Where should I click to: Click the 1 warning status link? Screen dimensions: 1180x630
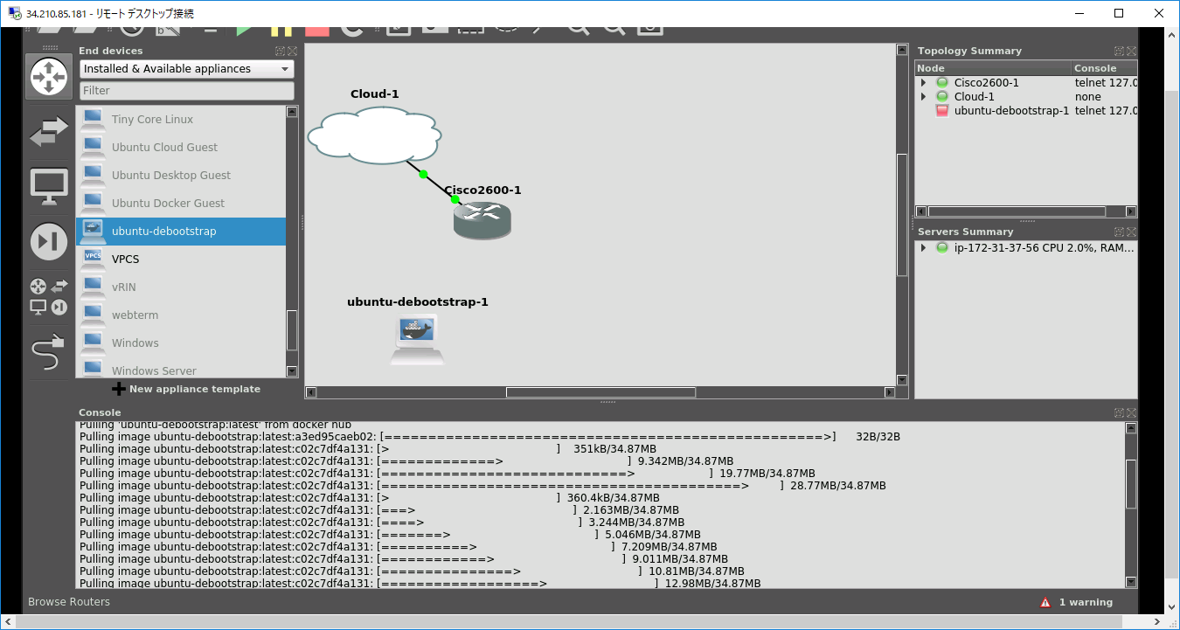[1086, 602]
